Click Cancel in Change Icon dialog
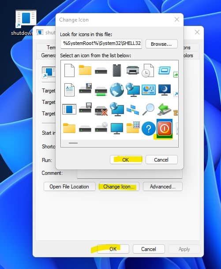 click(x=161, y=160)
